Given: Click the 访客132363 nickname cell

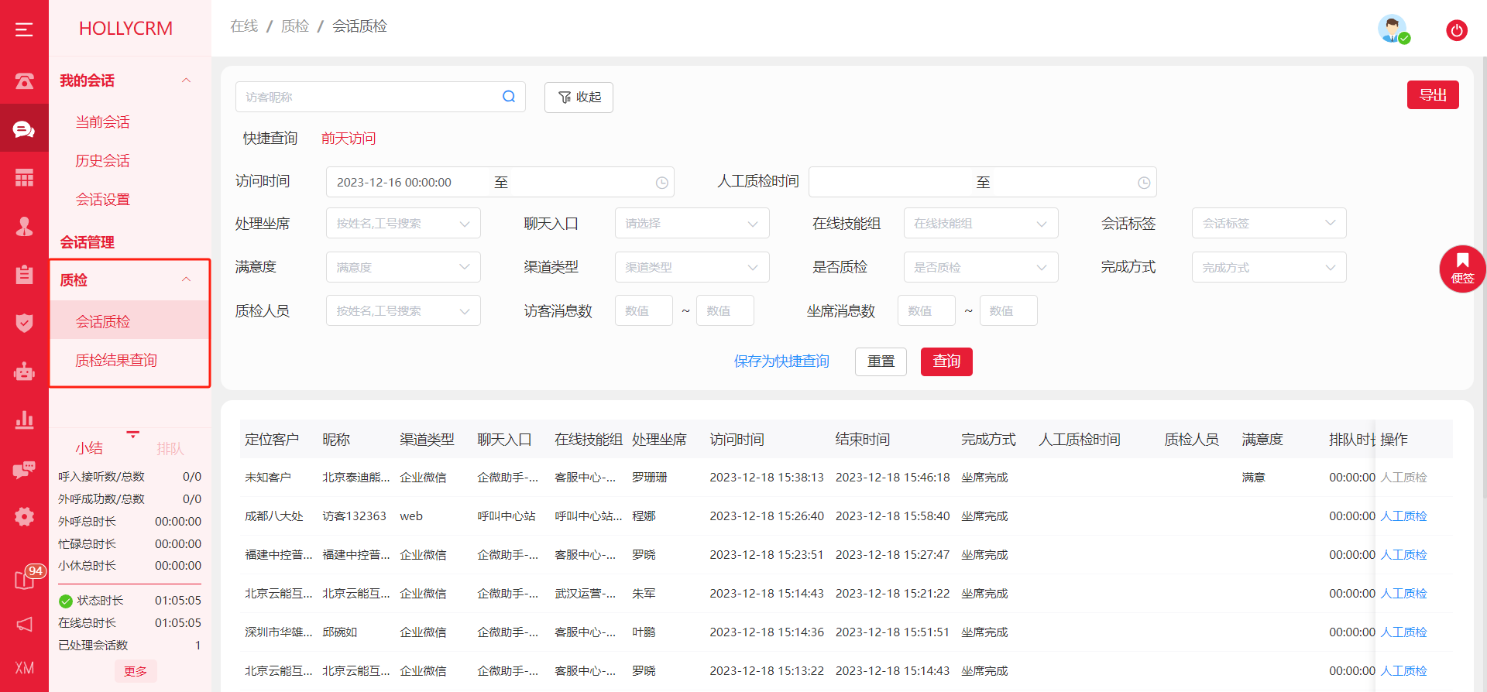Looking at the screenshot, I should (354, 516).
